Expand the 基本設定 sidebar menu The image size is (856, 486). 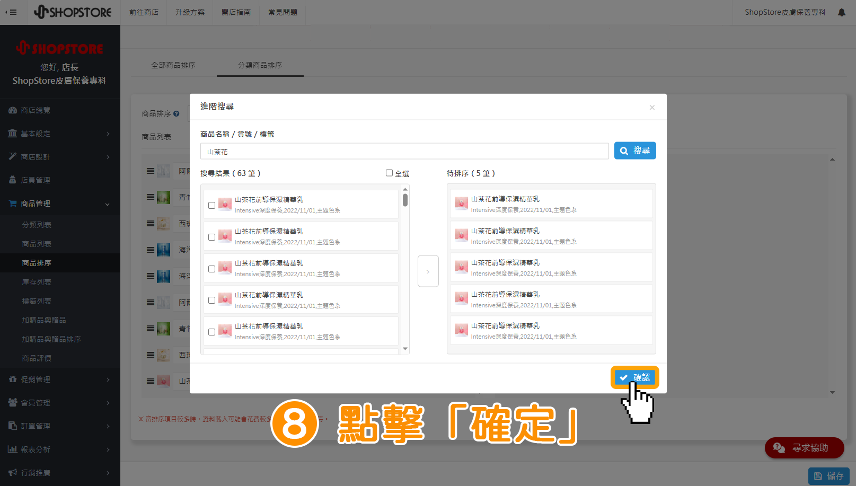[x=60, y=134]
